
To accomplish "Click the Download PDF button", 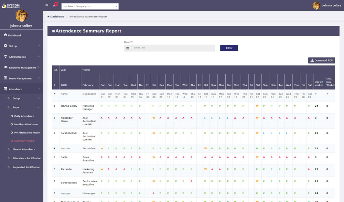I will pos(321,61).
